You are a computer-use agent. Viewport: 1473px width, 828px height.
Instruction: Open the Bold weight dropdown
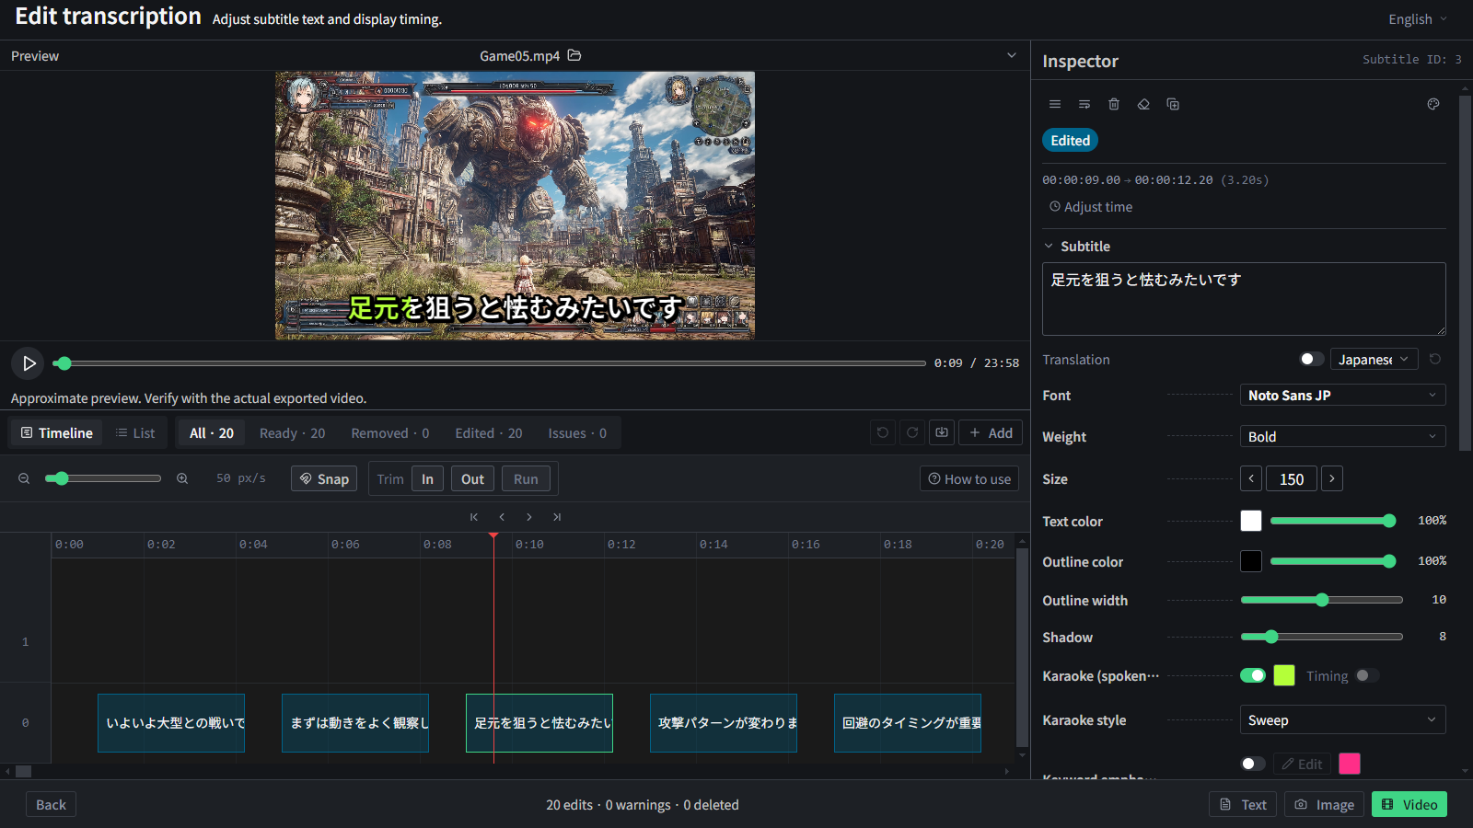(1342, 436)
